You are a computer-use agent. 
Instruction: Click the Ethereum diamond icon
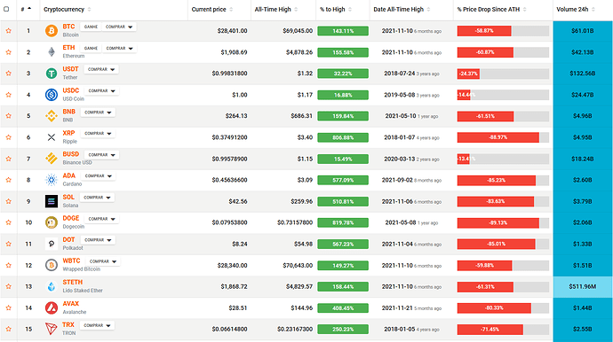pos(52,52)
